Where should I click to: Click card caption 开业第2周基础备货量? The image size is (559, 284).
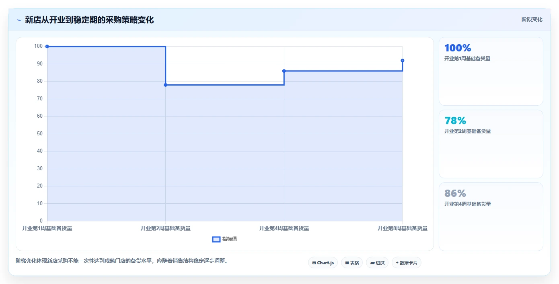[x=467, y=131]
